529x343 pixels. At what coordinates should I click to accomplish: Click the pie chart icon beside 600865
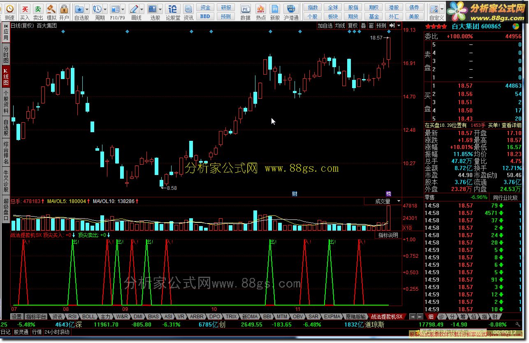coord(515,26)
